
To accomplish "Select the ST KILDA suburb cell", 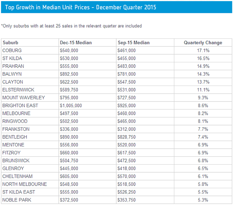I will click(x=13, y=58).
